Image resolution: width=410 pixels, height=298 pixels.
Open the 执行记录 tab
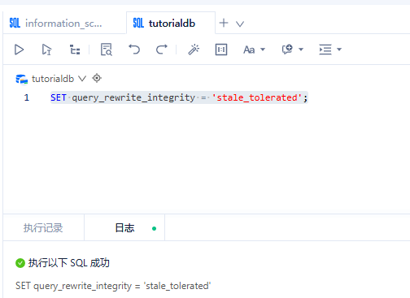click(x=43, y=228)
